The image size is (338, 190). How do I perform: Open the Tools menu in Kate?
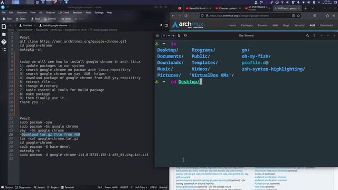(x=88, y=13)
